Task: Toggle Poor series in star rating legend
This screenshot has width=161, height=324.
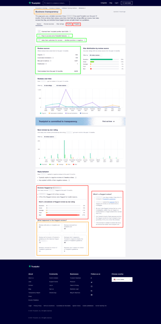Action: (68, 164)
